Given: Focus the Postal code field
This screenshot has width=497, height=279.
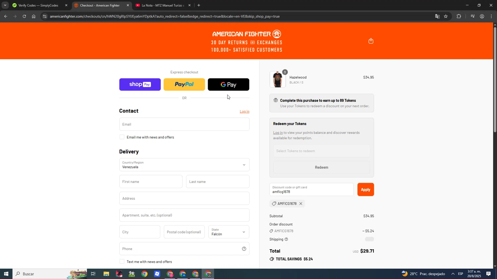Looking at the screenshot, I should point(184,232).
